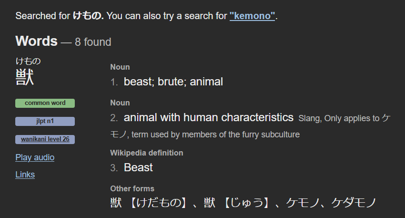Click the Other forms label

132,188
